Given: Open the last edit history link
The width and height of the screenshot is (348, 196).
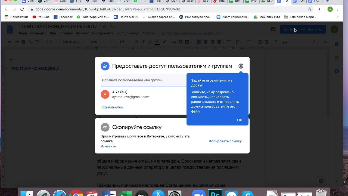Looking at the screenshot, I should click(192, 33).
